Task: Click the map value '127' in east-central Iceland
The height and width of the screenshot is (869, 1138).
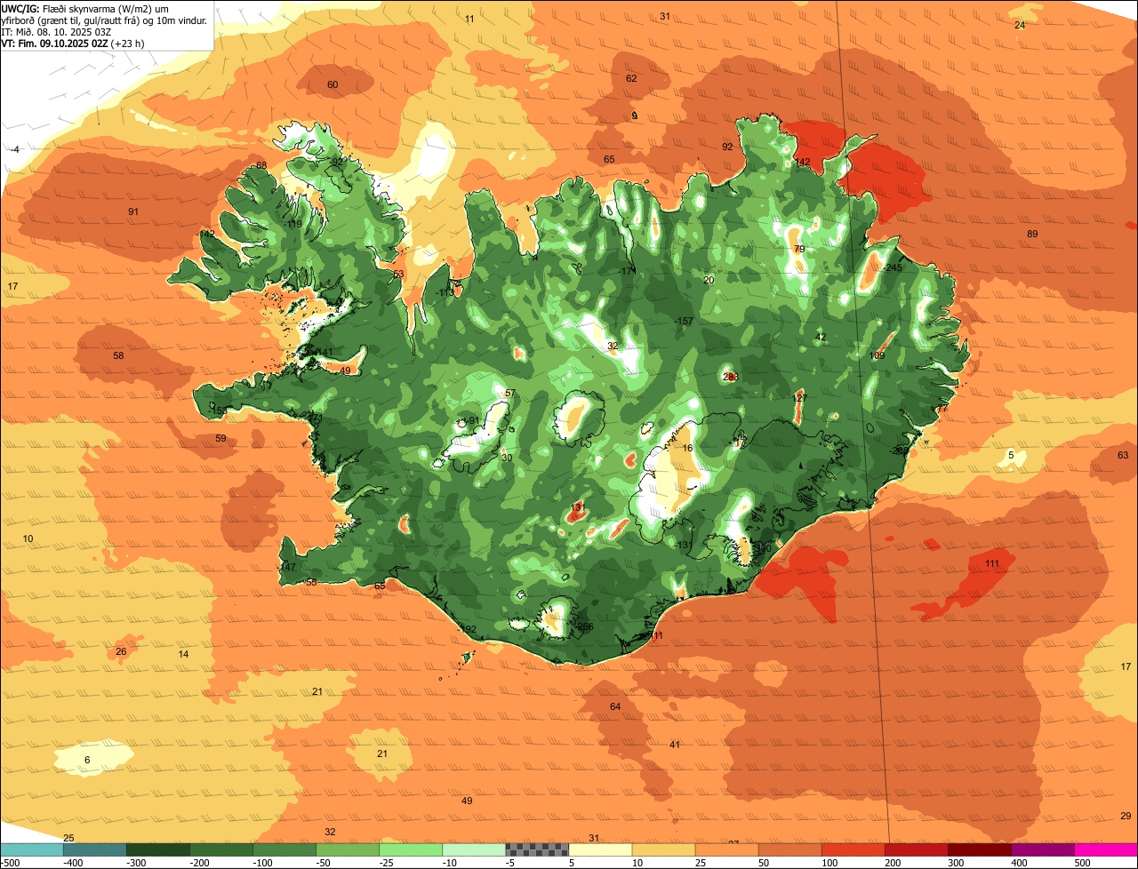Action: [799, 398]
